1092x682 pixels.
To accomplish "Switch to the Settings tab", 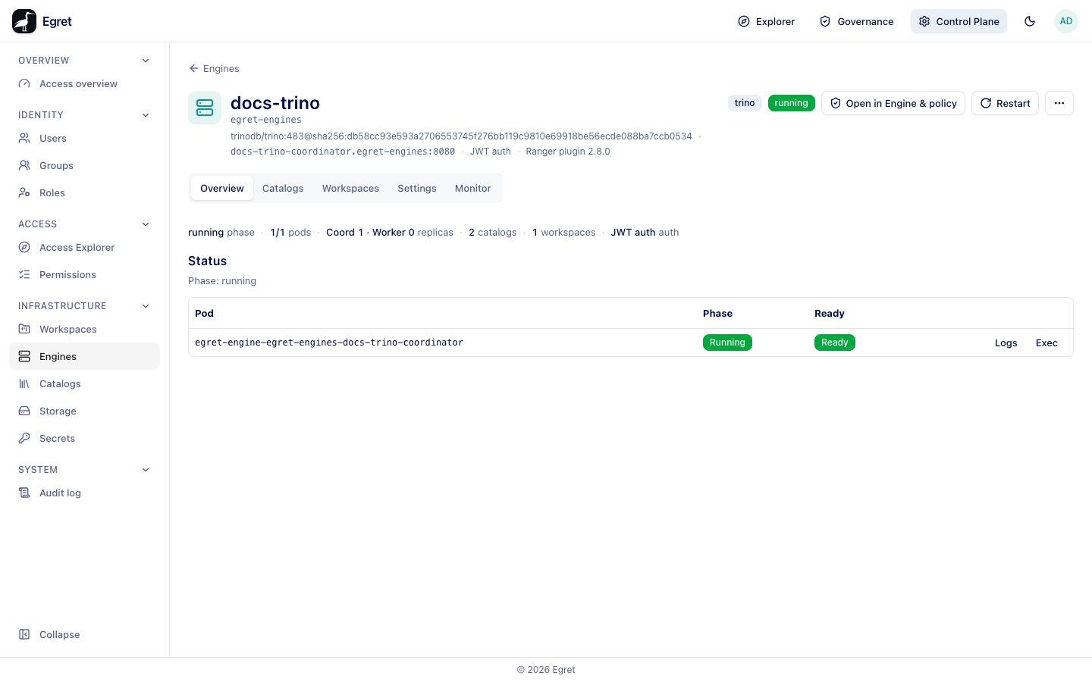I will coord(417,189).
